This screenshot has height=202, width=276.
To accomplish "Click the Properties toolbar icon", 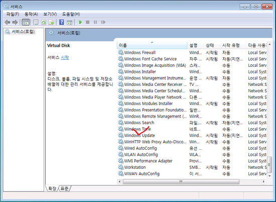I will click(36, 22).
